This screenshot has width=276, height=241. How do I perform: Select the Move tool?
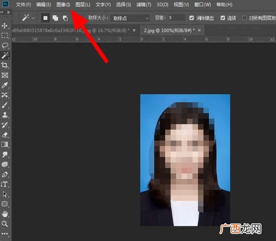tap(5, 26)
